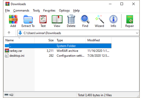Click the 7/26/2020 modified date
143x98 pixels.
click(98, 56)
